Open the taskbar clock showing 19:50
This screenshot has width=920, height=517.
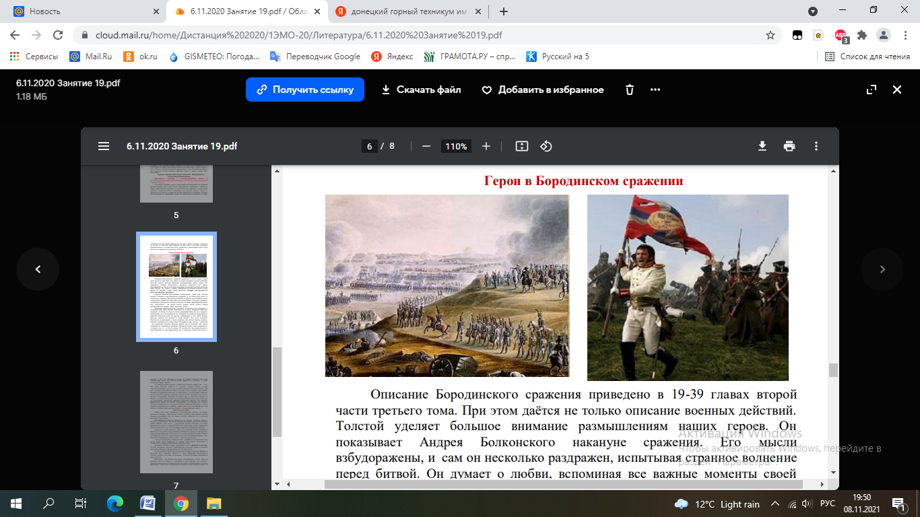[862, 503]
